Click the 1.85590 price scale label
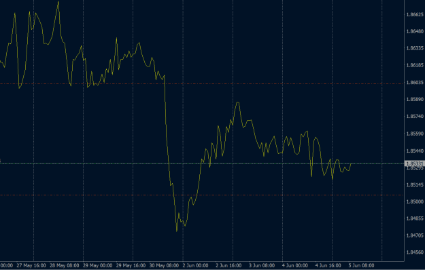425x270 pixels. [415, 134]
